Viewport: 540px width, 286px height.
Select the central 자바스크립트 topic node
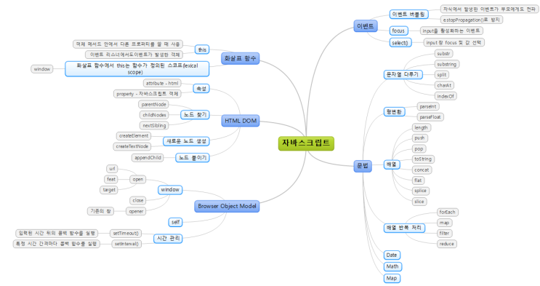(x=306, y=143)
